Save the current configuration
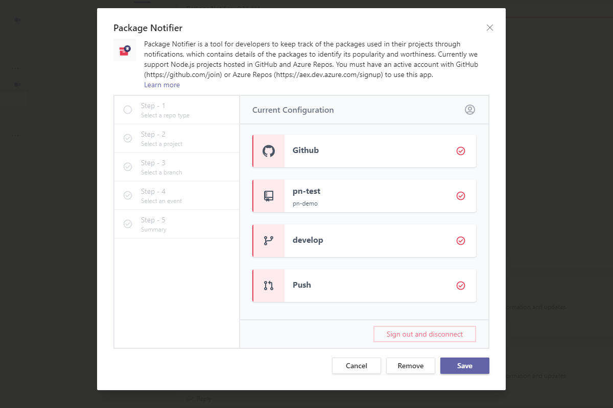613x408 pixels. coord(464,366)
